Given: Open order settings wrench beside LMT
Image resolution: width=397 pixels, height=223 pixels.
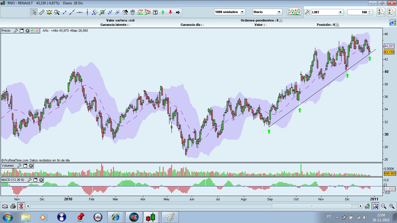Looking at the screenshot, I should (307, 12).
